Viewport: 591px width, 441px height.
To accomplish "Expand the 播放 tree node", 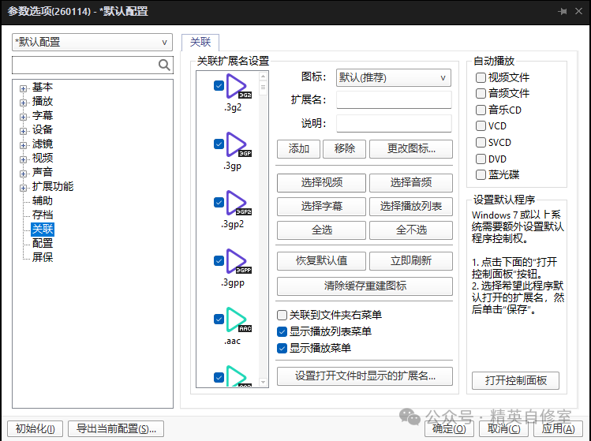I will pyautogui.click(x=24, y=102).
